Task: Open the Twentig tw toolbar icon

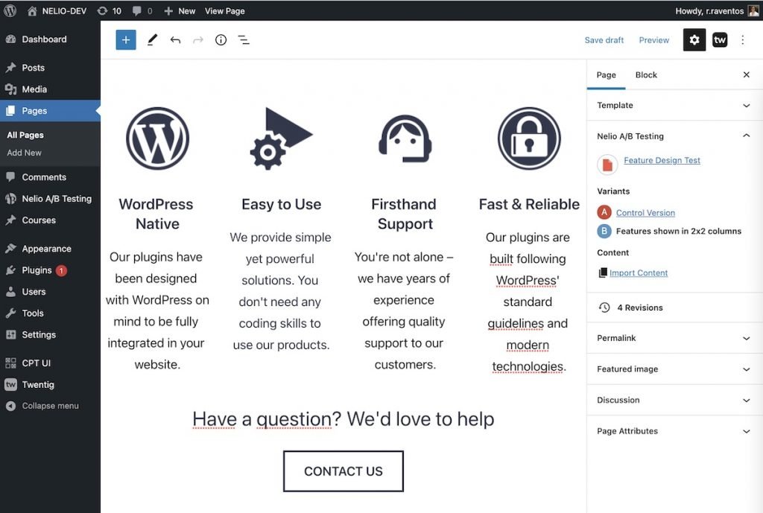Action: [720, 40]
